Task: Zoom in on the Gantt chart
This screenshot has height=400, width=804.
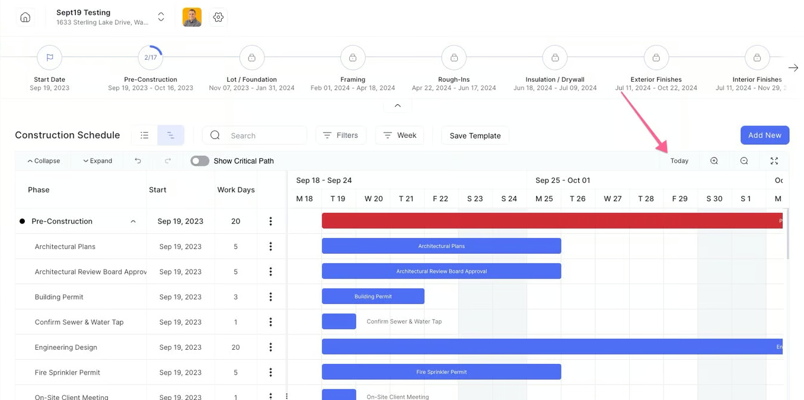Action: click(714, 161)
